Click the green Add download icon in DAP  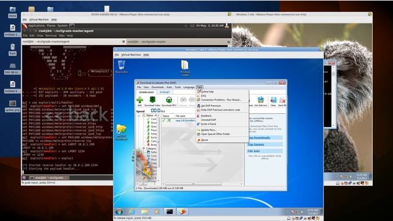[139, 101]
